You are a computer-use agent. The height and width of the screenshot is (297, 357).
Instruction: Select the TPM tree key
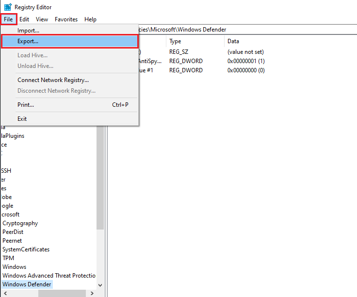[x=8, y=258]
